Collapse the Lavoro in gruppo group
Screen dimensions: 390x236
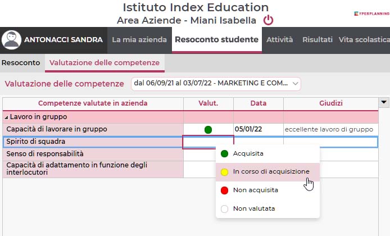tap(6, 117)
